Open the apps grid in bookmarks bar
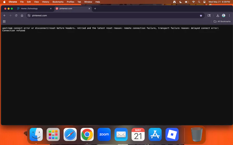233x145 pixels. (4, 21)
